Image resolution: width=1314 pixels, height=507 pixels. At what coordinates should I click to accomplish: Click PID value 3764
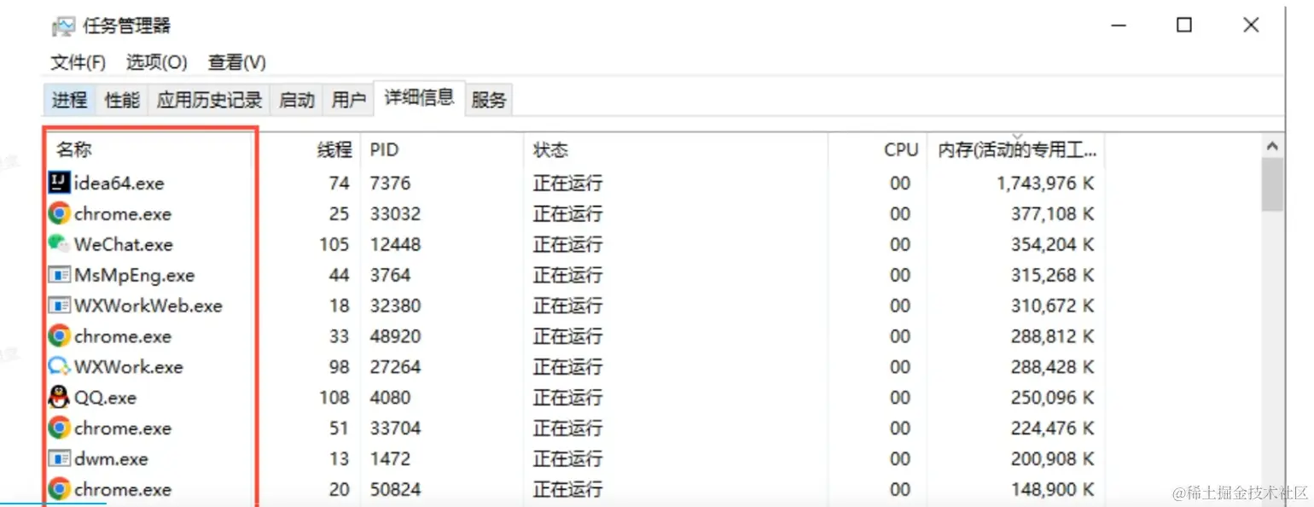(x=390, y=275)
